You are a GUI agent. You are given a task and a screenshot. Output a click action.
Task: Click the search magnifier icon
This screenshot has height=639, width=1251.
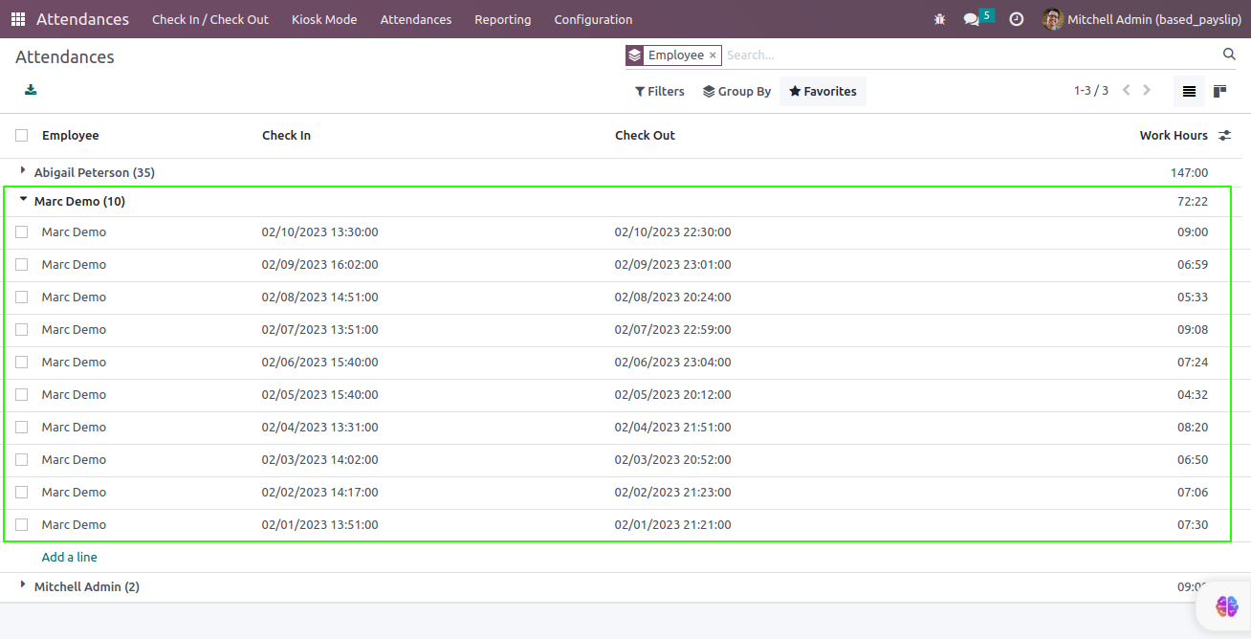1229,55
